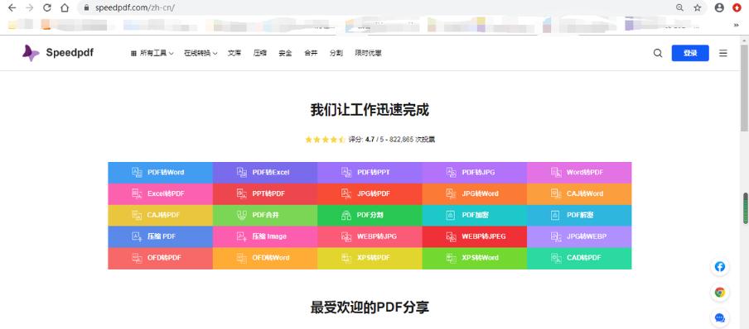
Task: Click the Speedpdf butterfly logo
Action: pyautogui.click(x=31, y=53)
